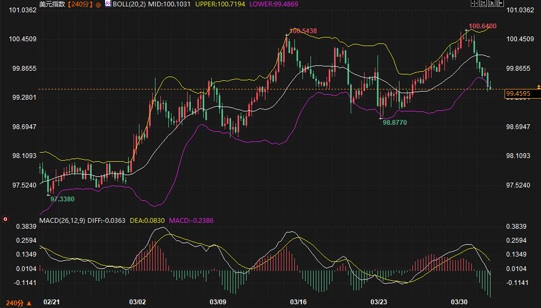Click the 98.8770 swing low label

[x=394, y=123]
